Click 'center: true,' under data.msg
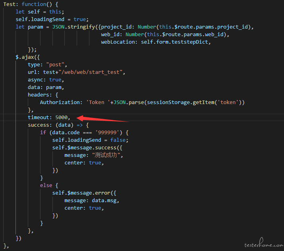This screenshot has height=251, width=284. coord(84,208)
